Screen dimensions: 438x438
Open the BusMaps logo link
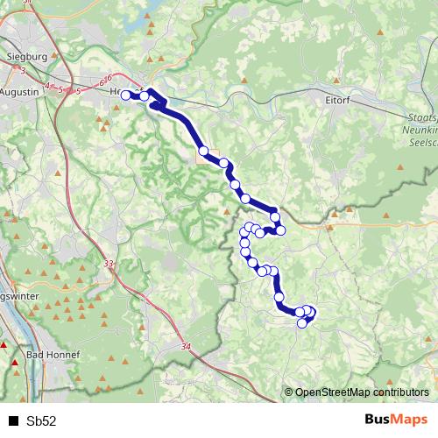[396, 420]
